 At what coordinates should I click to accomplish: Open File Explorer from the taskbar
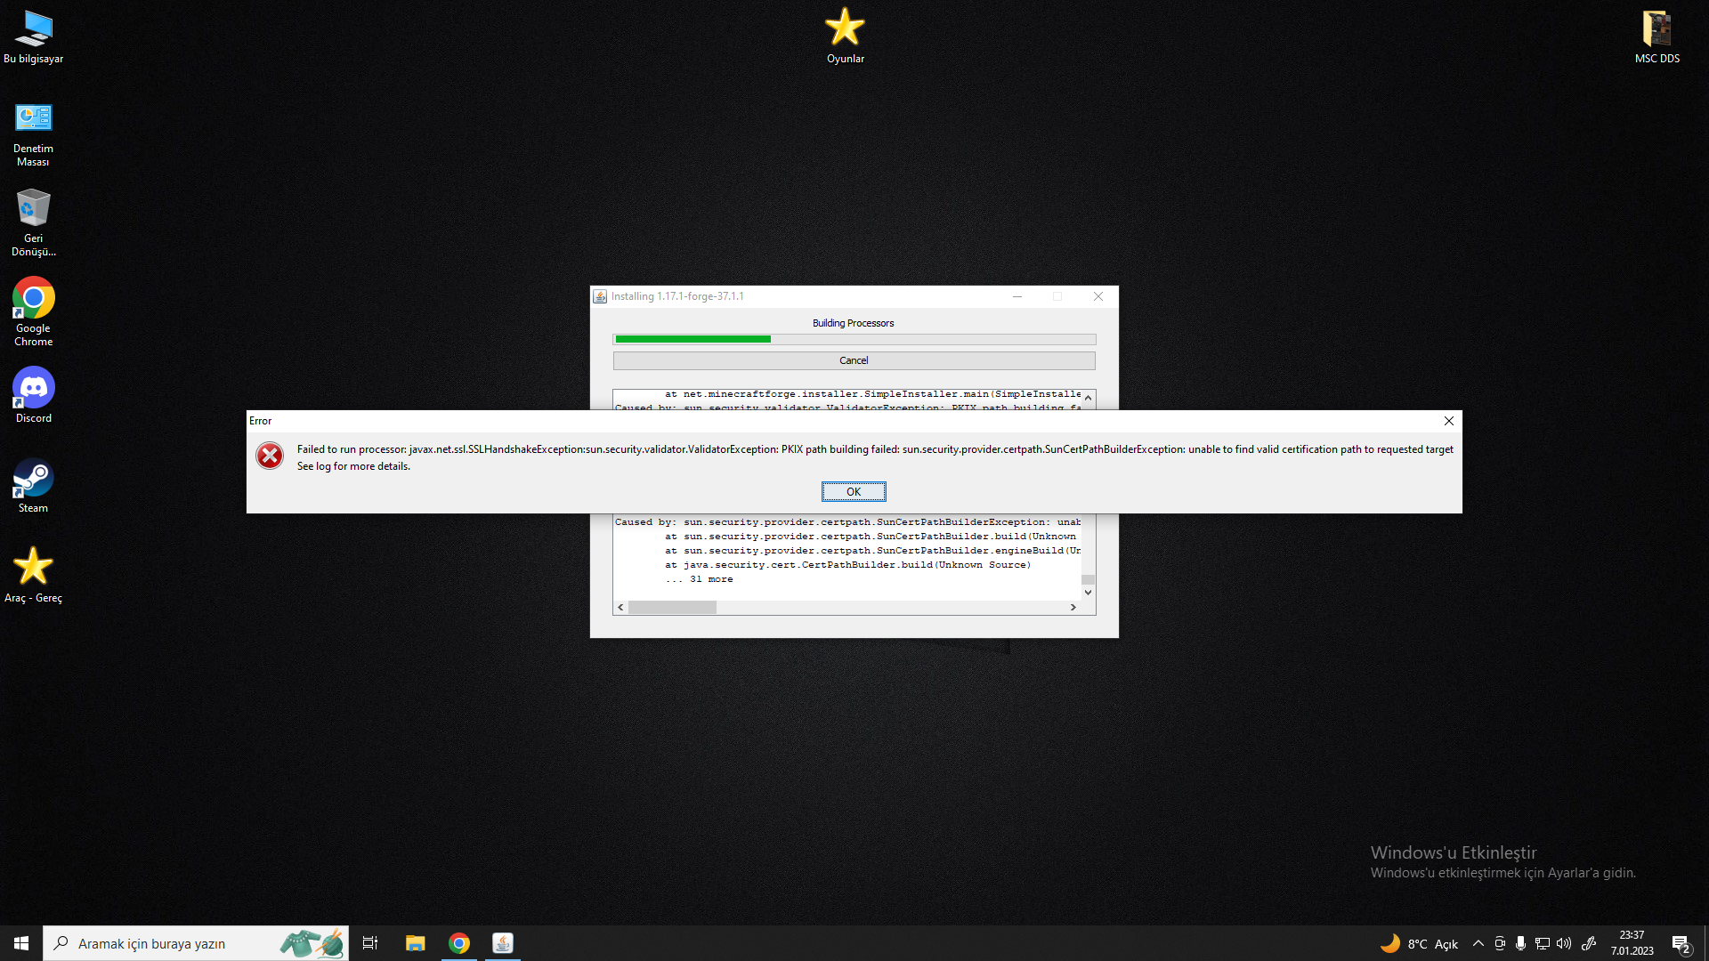pos(415,943)
